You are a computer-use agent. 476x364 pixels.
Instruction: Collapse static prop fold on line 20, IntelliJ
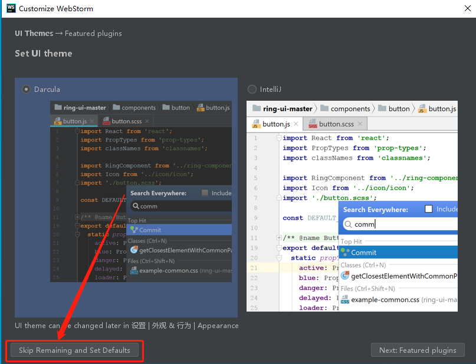point(278,258)
